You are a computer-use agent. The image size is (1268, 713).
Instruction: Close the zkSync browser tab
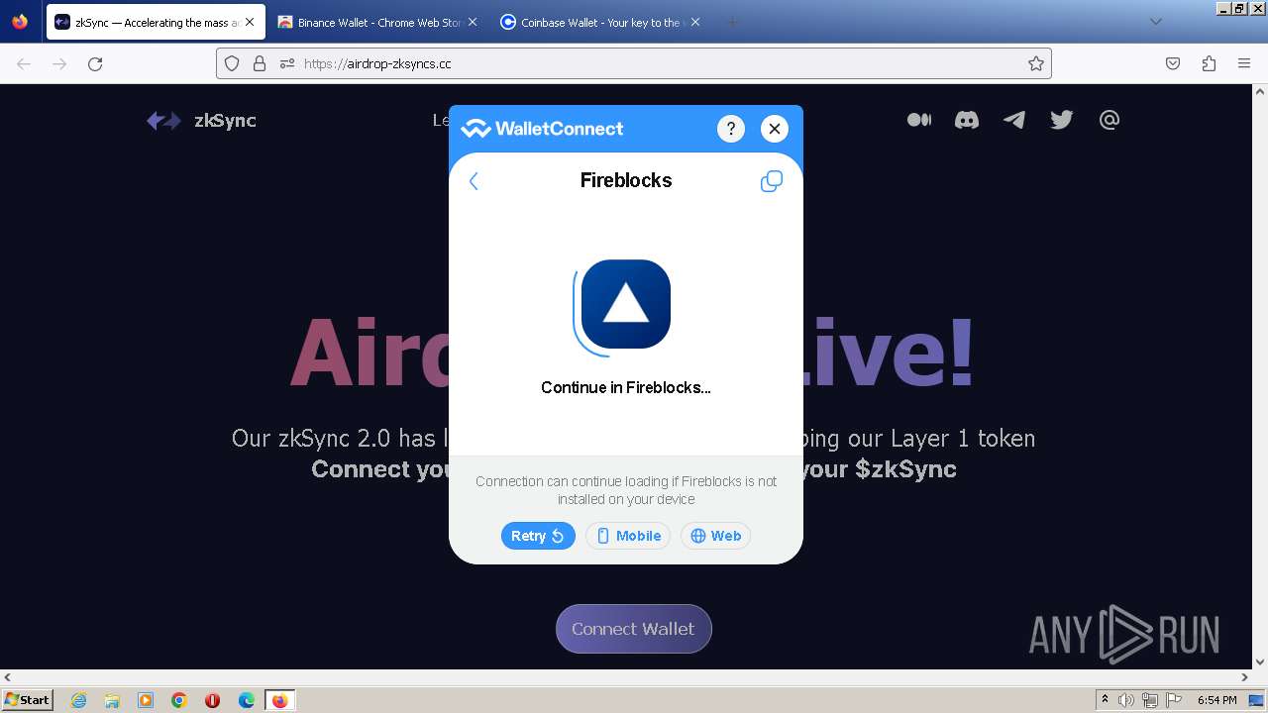point(250,22)
